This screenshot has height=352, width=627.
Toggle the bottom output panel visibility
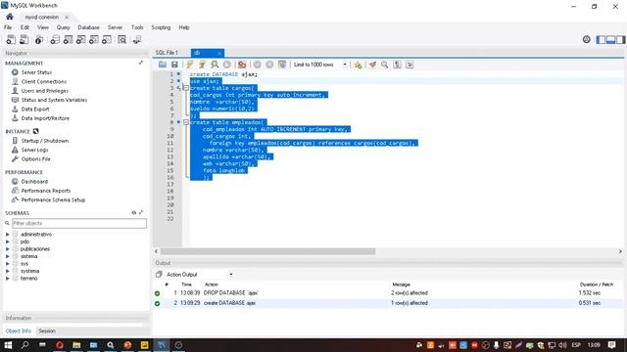[610, 39]
